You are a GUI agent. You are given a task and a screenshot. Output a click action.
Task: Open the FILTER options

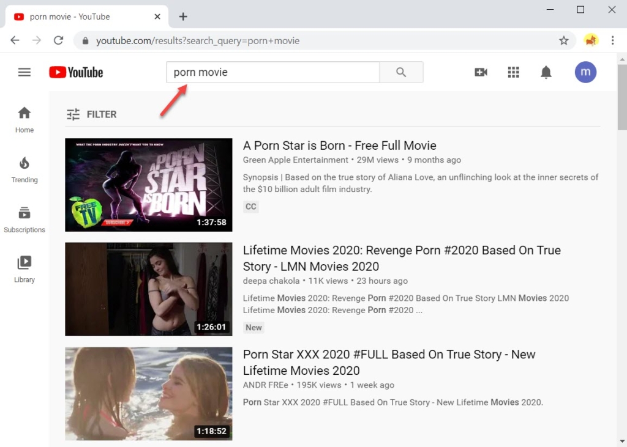(92, 114)
